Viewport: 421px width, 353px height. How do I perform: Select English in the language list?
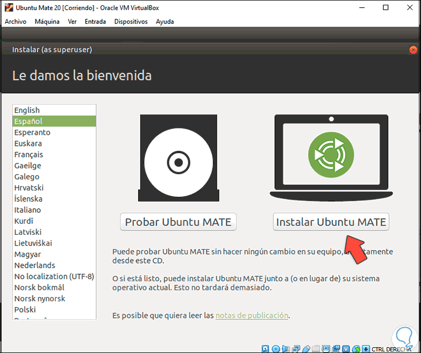click(54, 110)
